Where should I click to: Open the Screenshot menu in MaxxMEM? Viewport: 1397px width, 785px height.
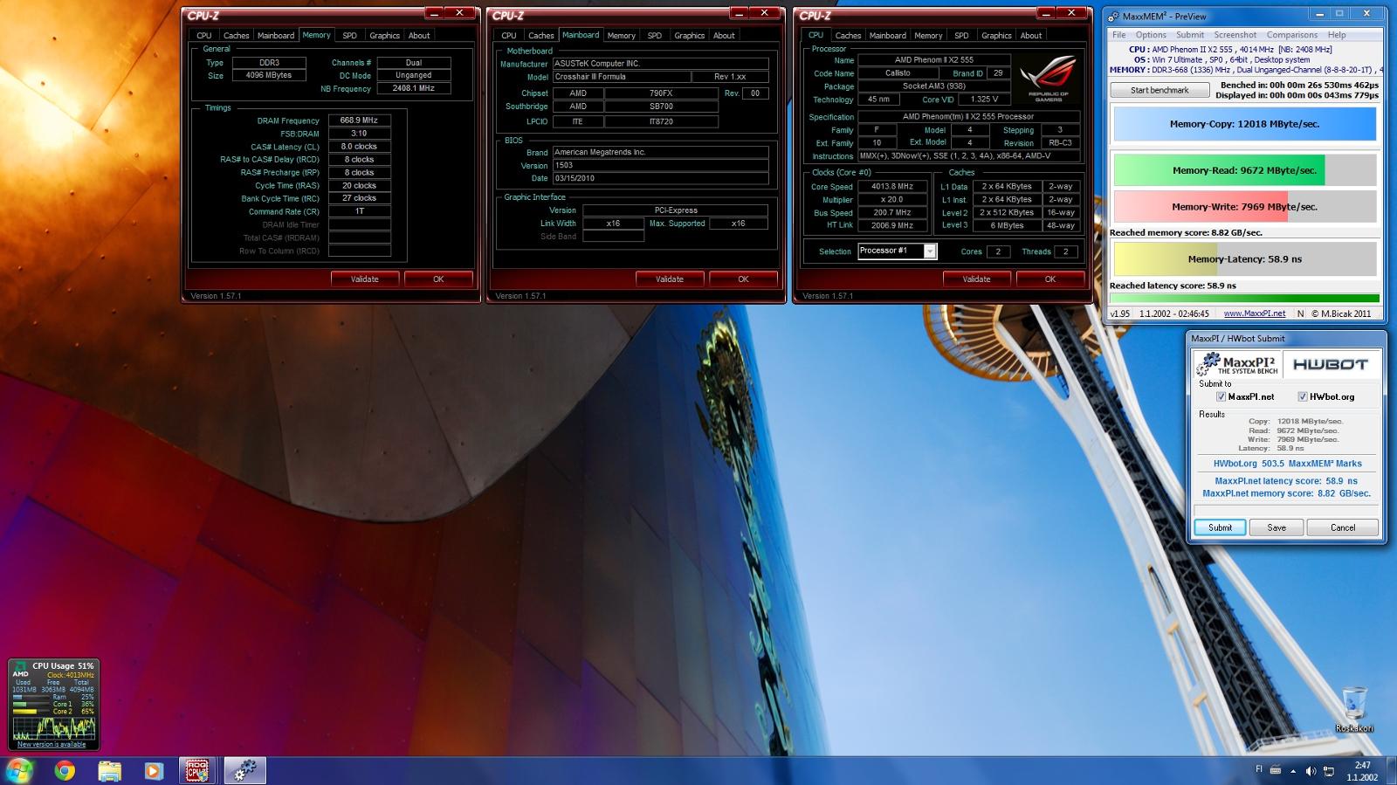coord(1235,35)
